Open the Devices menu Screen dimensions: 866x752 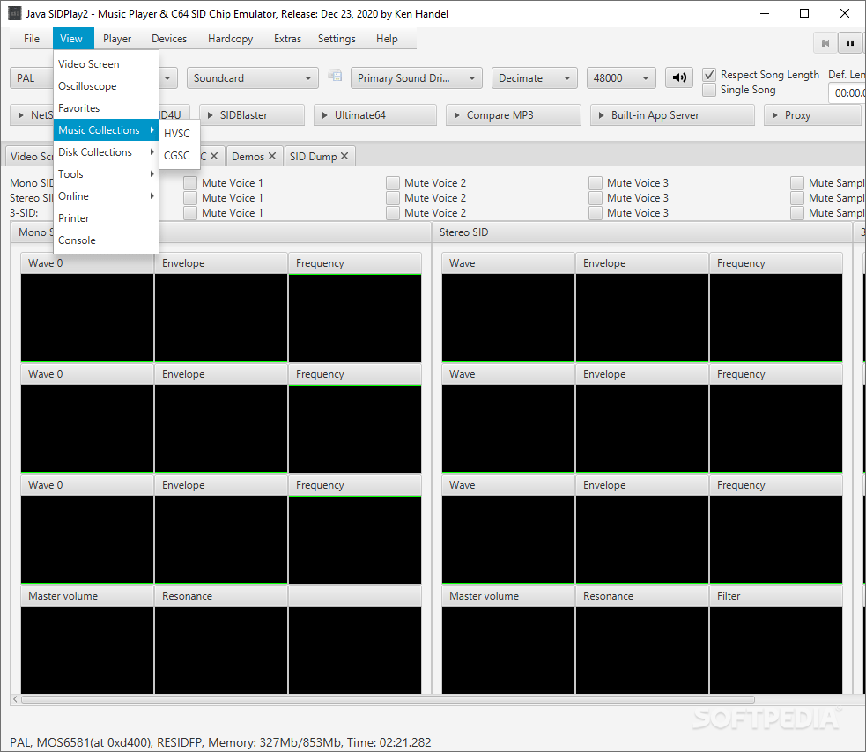point(169,39)
